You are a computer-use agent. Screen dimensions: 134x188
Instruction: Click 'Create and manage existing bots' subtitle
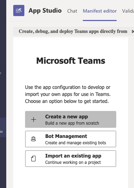pos(76,143)
